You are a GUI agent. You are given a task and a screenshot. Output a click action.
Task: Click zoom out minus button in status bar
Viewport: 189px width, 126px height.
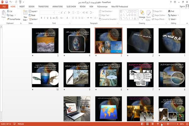point(162,124)
